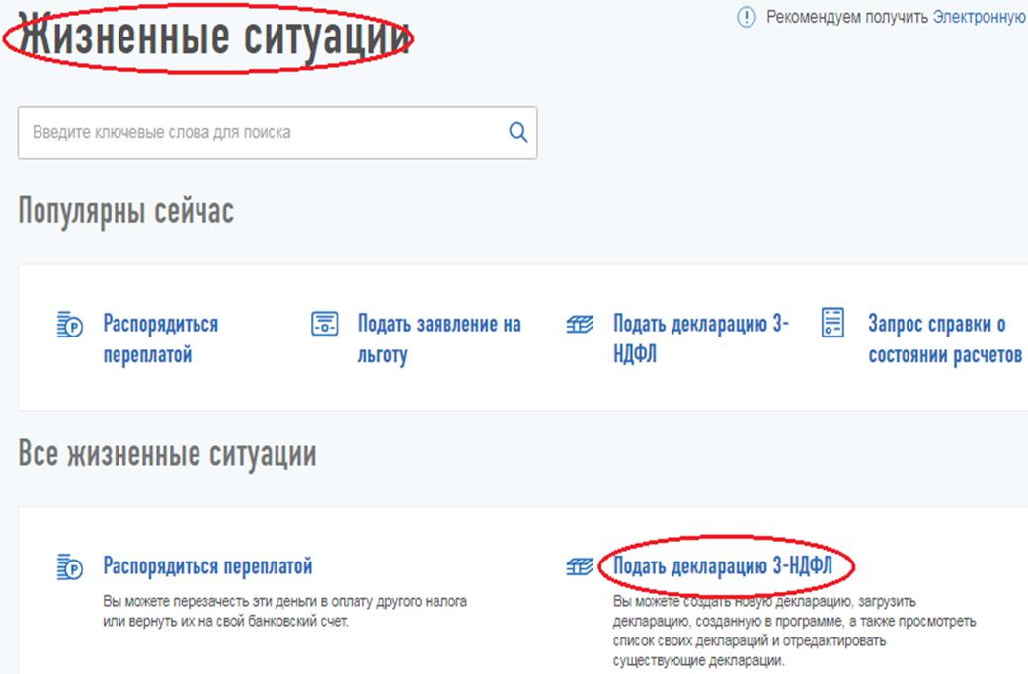This screenshot has width=1028, height=674.
Task: Click the magnifier search icon
Action: point(517,132)
